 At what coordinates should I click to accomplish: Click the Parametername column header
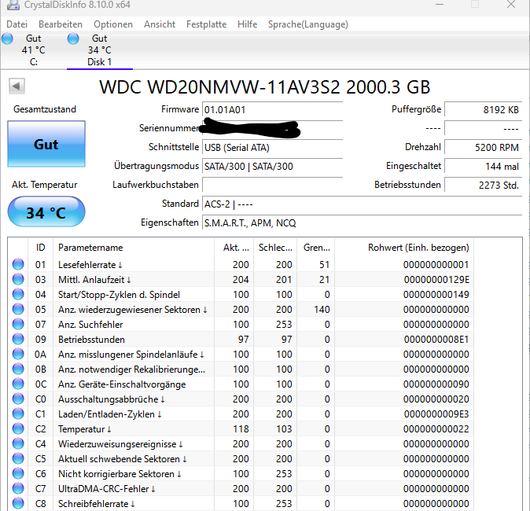pos(134,248)
